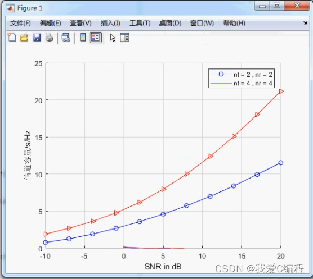Enable the Edit Plot arrow tool

click(113, 38)
